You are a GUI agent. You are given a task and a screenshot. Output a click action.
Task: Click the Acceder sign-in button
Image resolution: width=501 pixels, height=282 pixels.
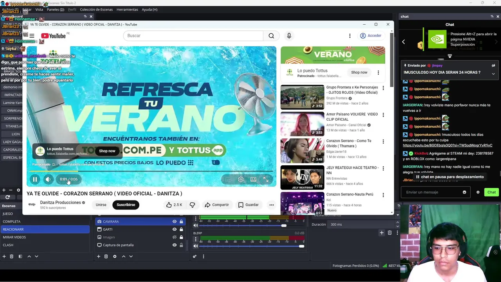point(370,36)
